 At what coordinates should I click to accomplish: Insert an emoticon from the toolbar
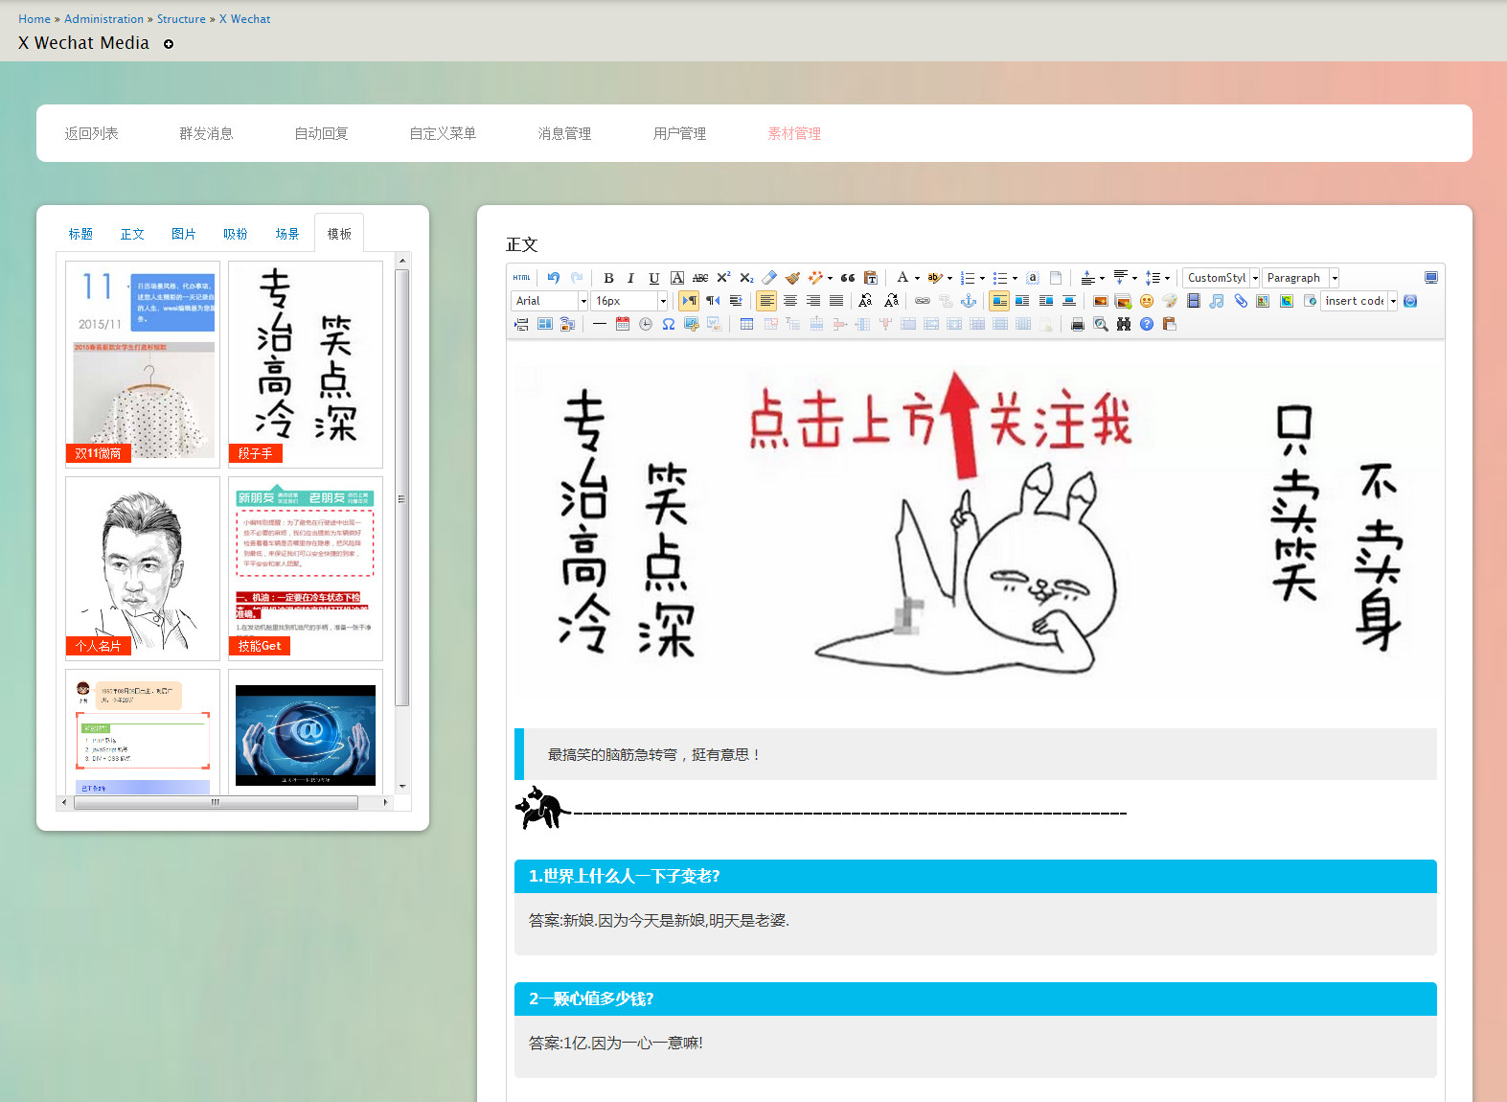pos(1146,301)
